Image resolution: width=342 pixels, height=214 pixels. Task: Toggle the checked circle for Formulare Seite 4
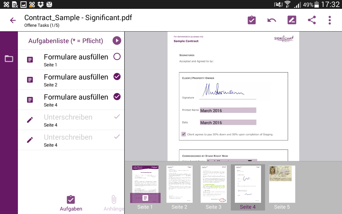coord(117,97)
